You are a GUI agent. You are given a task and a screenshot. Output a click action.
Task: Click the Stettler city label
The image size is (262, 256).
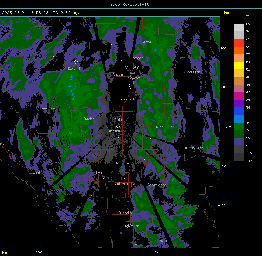point(193,72)
